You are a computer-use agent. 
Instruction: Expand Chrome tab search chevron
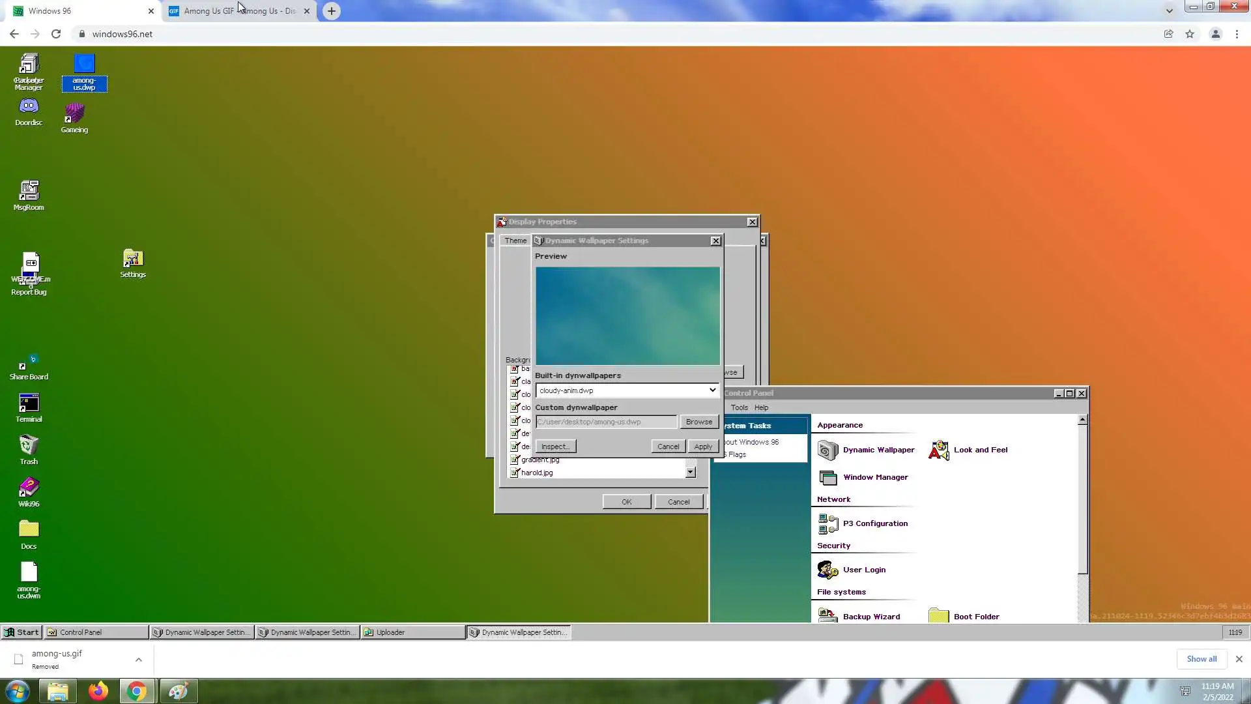[x=1169, y=10]
